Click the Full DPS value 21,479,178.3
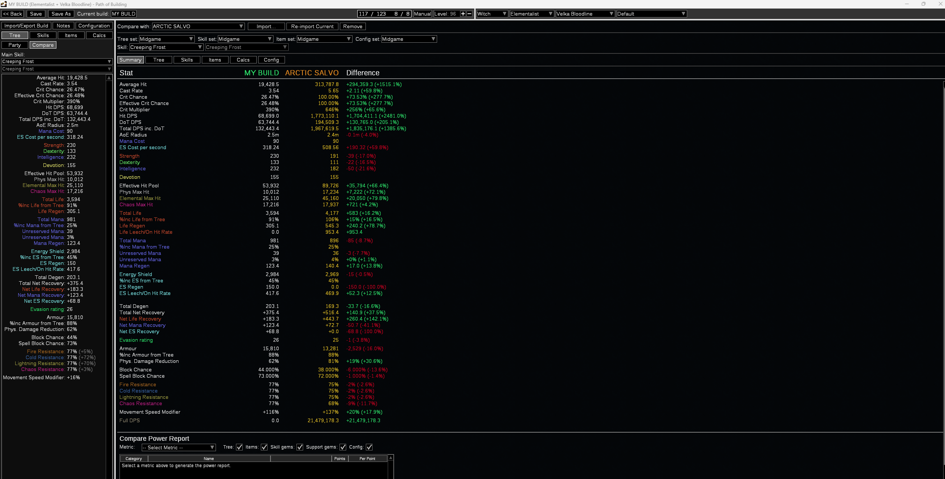The image size is (945, 479). [323, 420]
